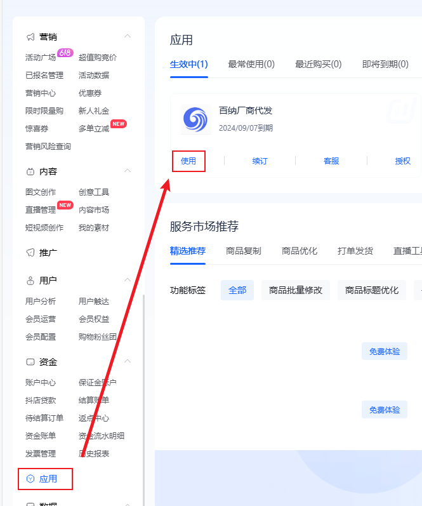Click the 资金 wallet icon

click(30, 362)
